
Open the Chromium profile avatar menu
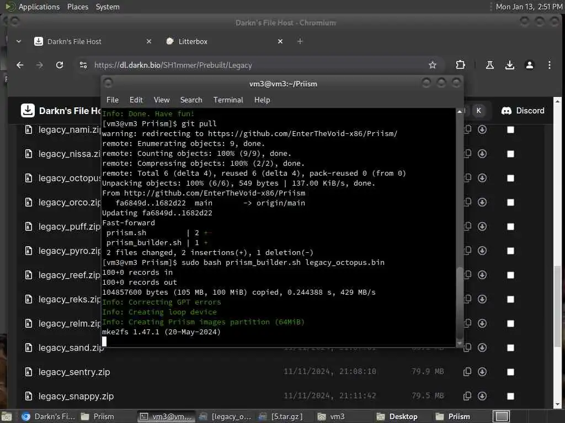coord(529,65)
